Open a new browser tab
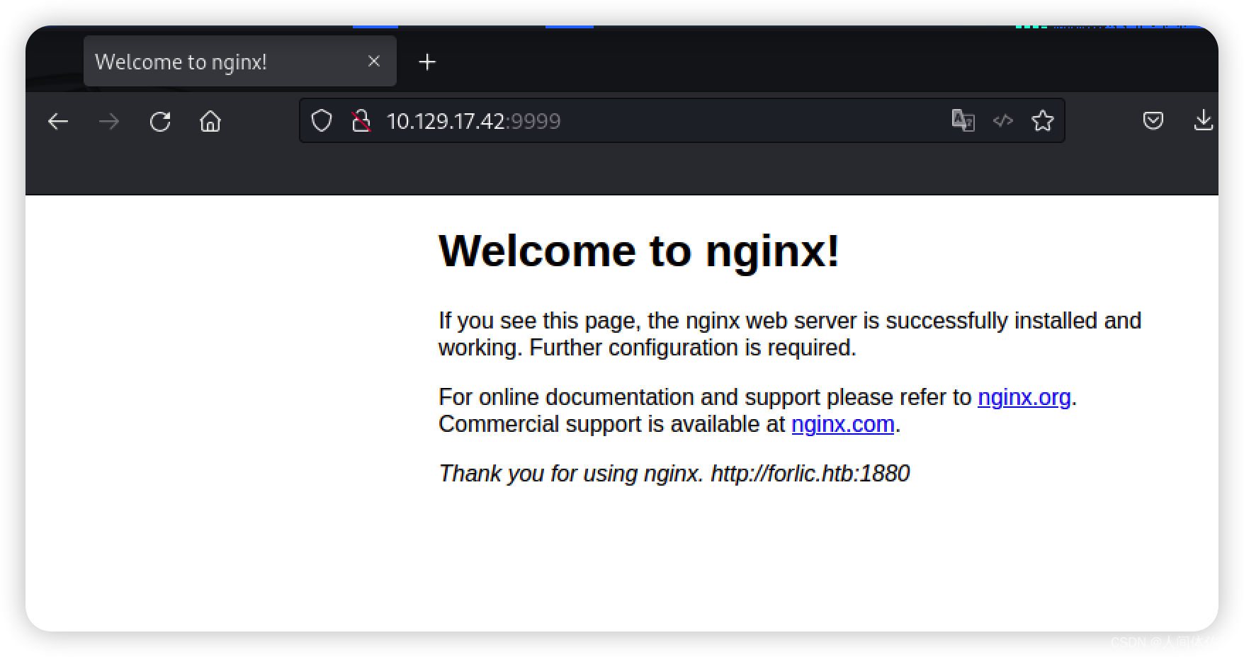The height and width of the screenshot is (657, 1244). pyautogui.click(x=427, y=62)
